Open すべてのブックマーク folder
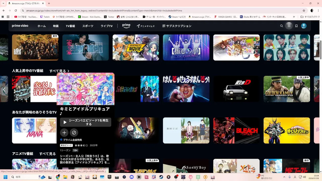The image size is (322, 181). pos(310,17)
